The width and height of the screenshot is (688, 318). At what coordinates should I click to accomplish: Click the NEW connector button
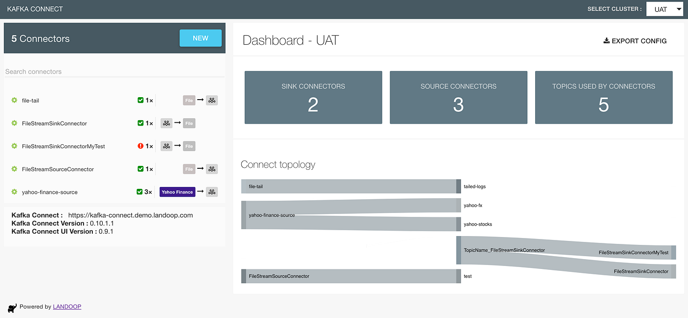[201, 38]
